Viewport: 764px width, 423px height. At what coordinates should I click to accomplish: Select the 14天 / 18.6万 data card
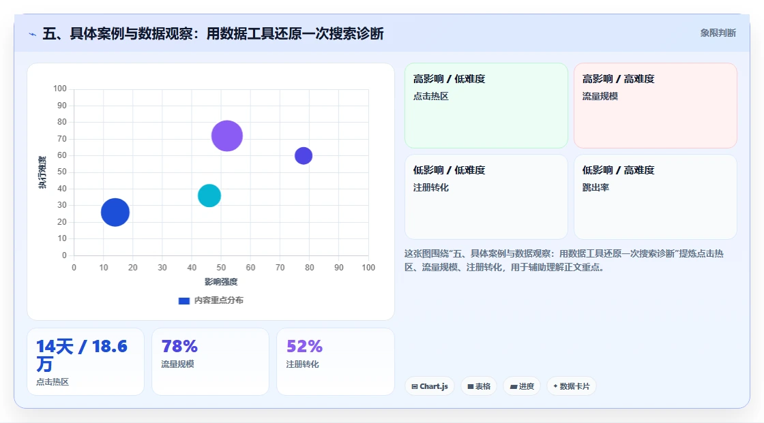tap(86, 362)
